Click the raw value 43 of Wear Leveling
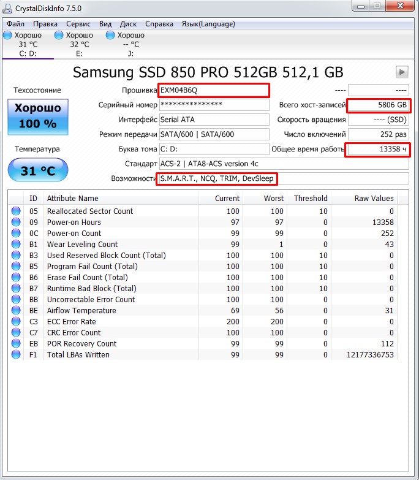The image size is (419, 480). point(390,244)
